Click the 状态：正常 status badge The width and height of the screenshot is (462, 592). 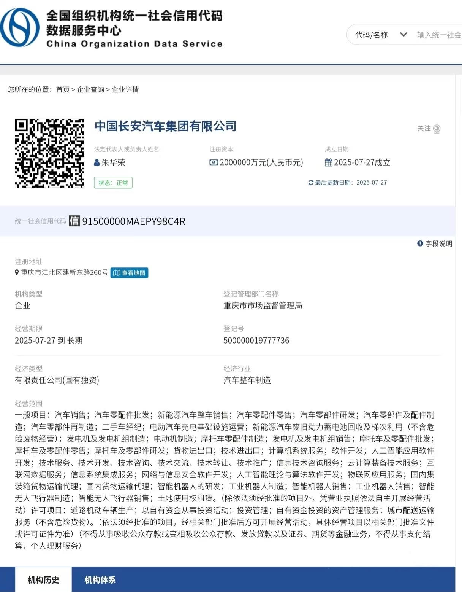tap(113, 183)
